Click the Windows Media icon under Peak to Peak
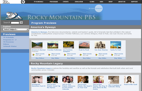 [81, 55]
